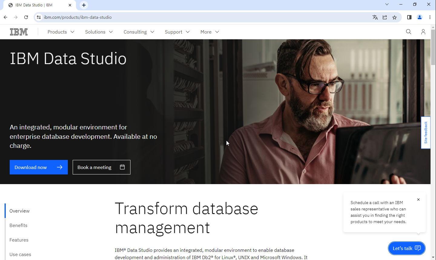Click the scrollbar up arrow
The image size is (436, 260).
click(x=433, y=27)
